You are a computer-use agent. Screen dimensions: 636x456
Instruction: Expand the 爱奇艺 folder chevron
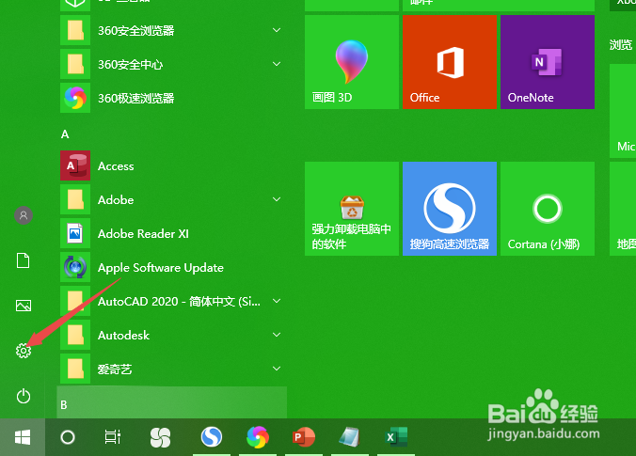[277, 369]
